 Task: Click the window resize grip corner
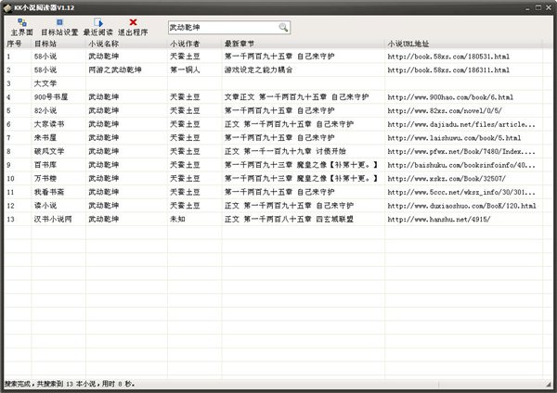pyautogui.click(x=548, y=384)
